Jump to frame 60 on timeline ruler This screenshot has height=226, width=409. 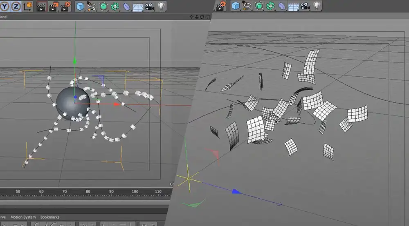[x=41, y=193]
